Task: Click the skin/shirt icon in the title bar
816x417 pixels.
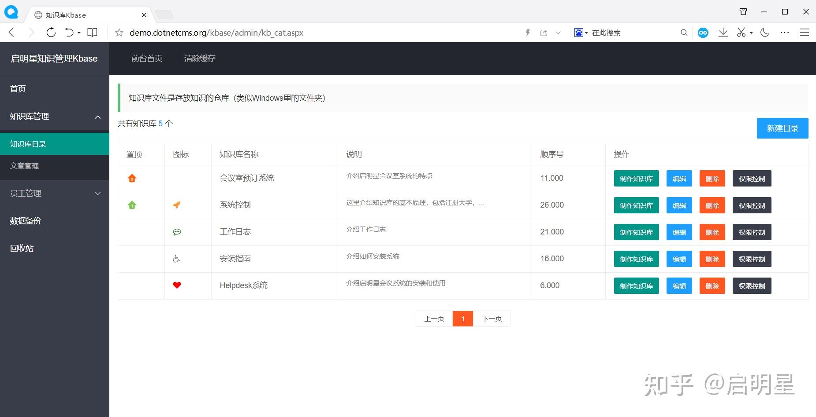Action: click(743, 12)
